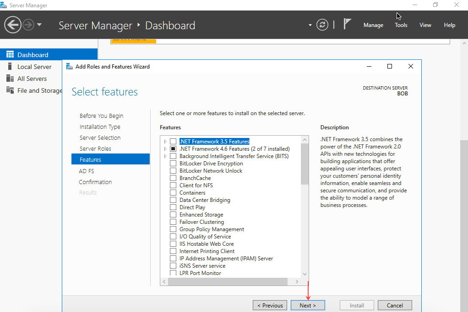Check the .NET Framework 3.5 Features checkbox

173,142
